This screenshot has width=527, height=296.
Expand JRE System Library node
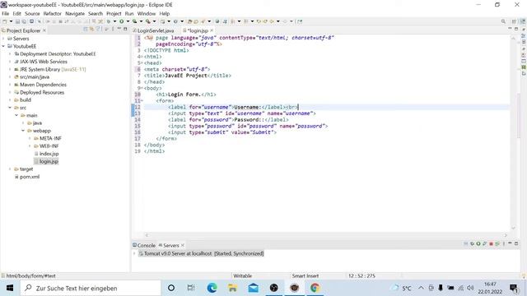pos(10,69)
